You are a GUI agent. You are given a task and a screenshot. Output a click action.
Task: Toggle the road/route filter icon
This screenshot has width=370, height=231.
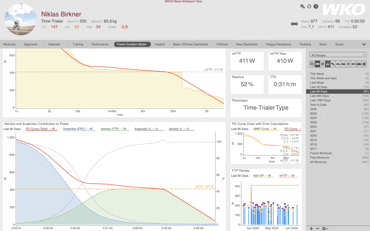[x=328, y=64]
